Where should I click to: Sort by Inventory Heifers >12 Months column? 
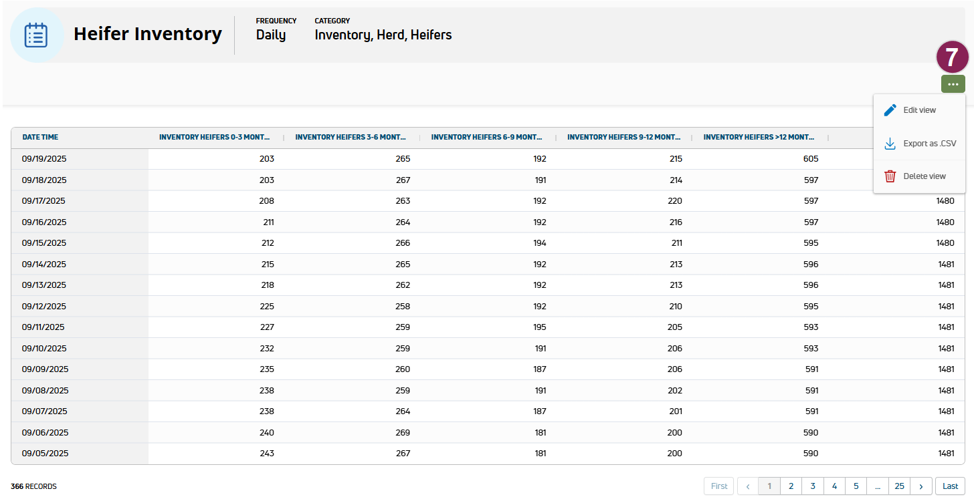[x=759, y=137]
